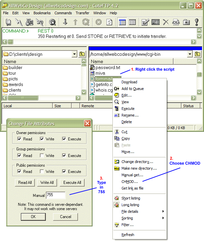
Task: Open the Commands menu
Action: click(63, 13)
